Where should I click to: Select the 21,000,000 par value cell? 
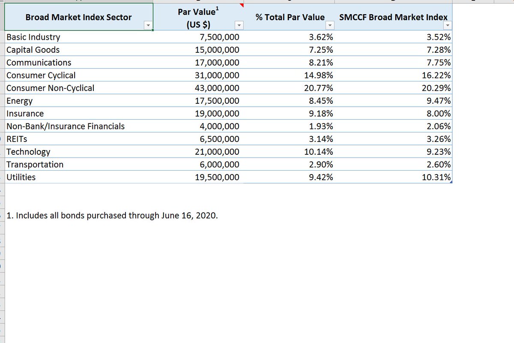pyautogui.click(x=198, y=152)
